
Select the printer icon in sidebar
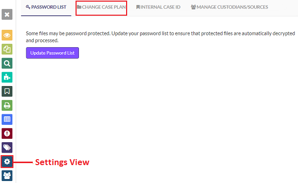pos(7,105)
